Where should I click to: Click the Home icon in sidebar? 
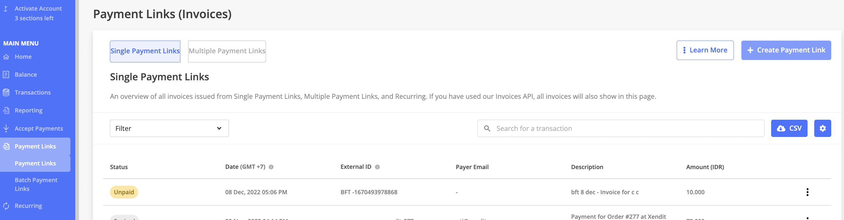tap(6, 57)
